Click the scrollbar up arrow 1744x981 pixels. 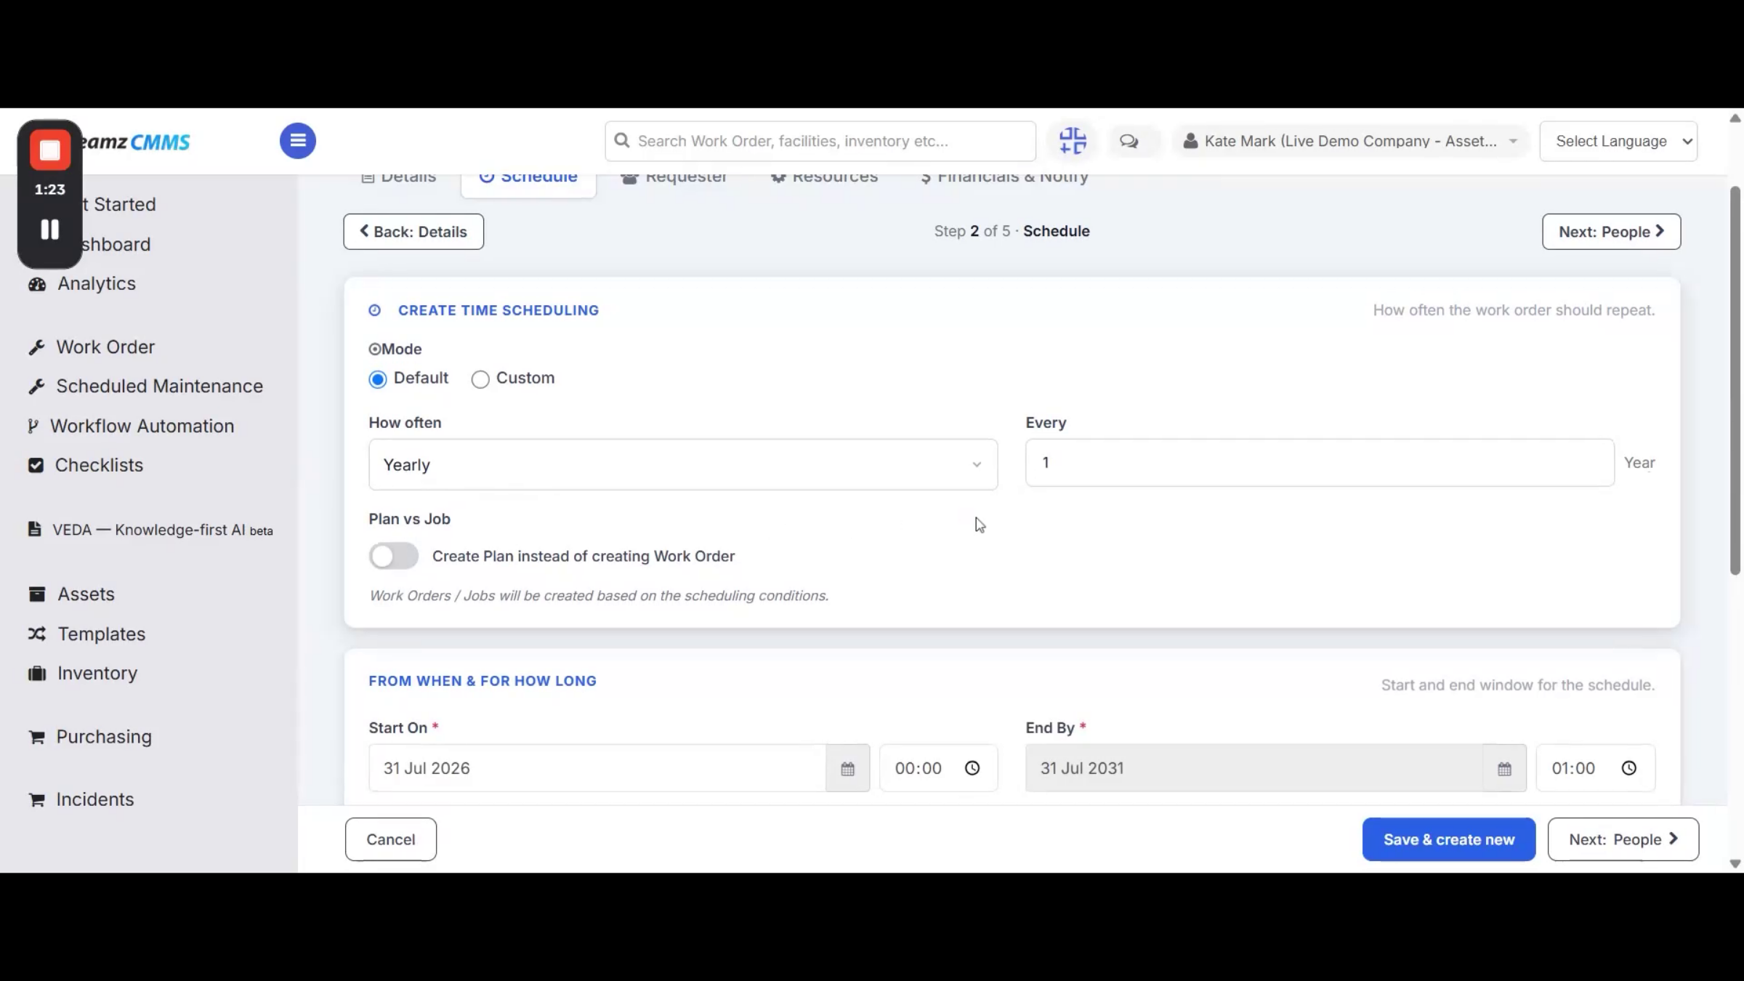click(x=1735, y=118)
